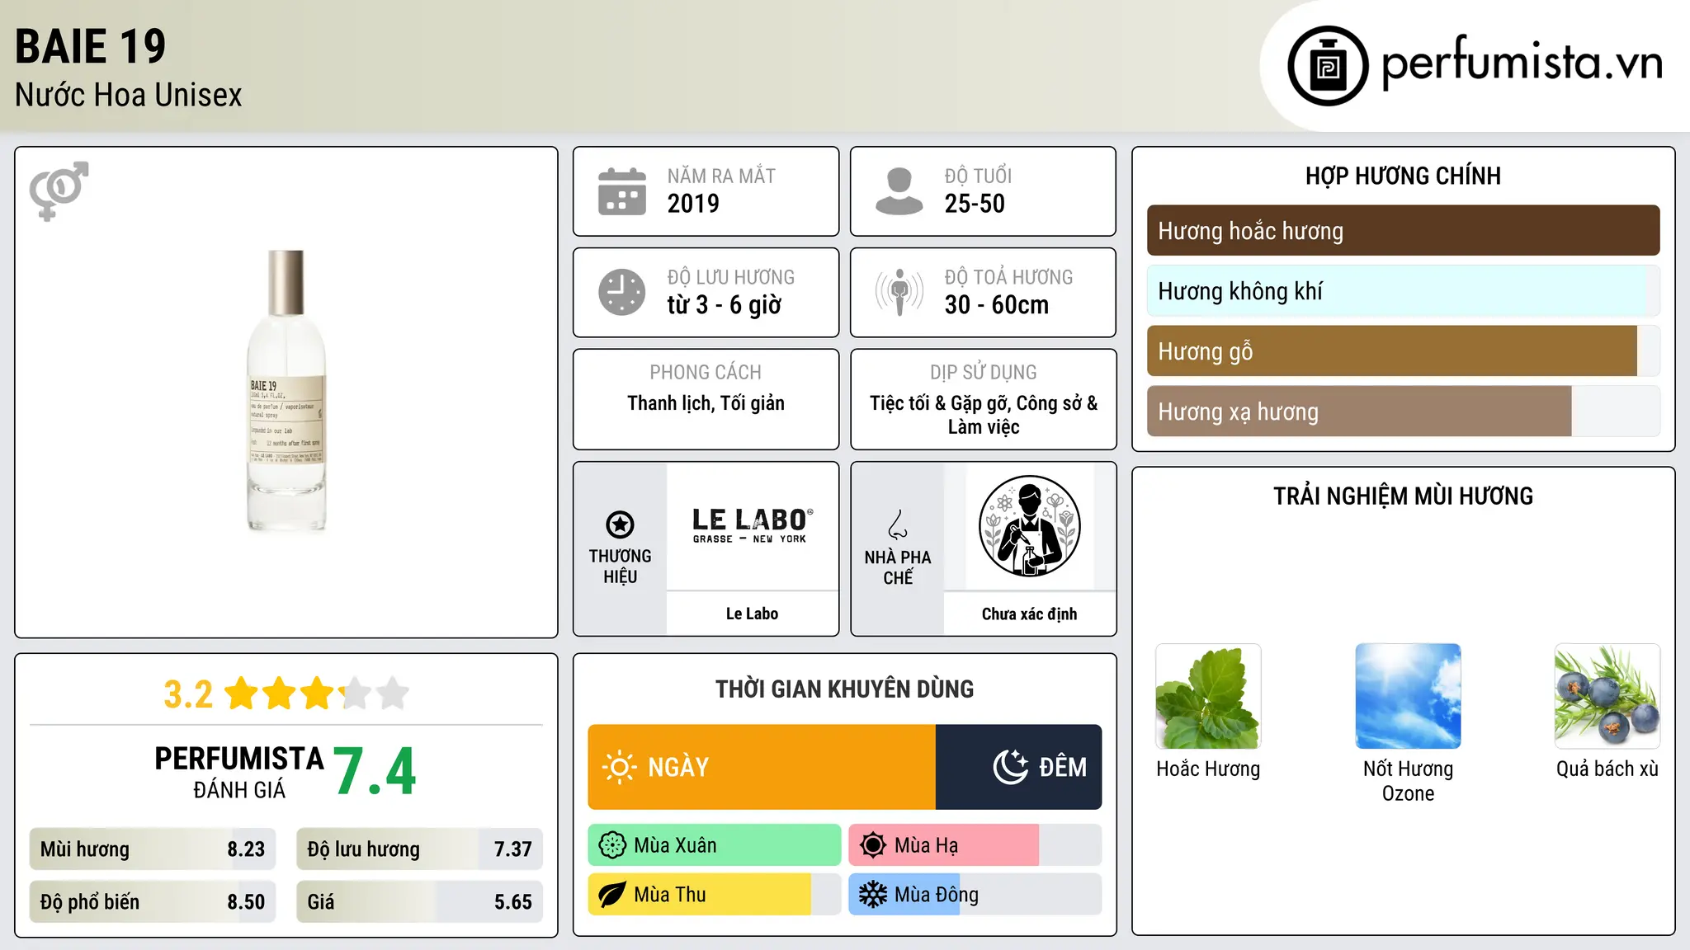Click the NGÀY daytime segment
1690x950 pixels.
762,767
